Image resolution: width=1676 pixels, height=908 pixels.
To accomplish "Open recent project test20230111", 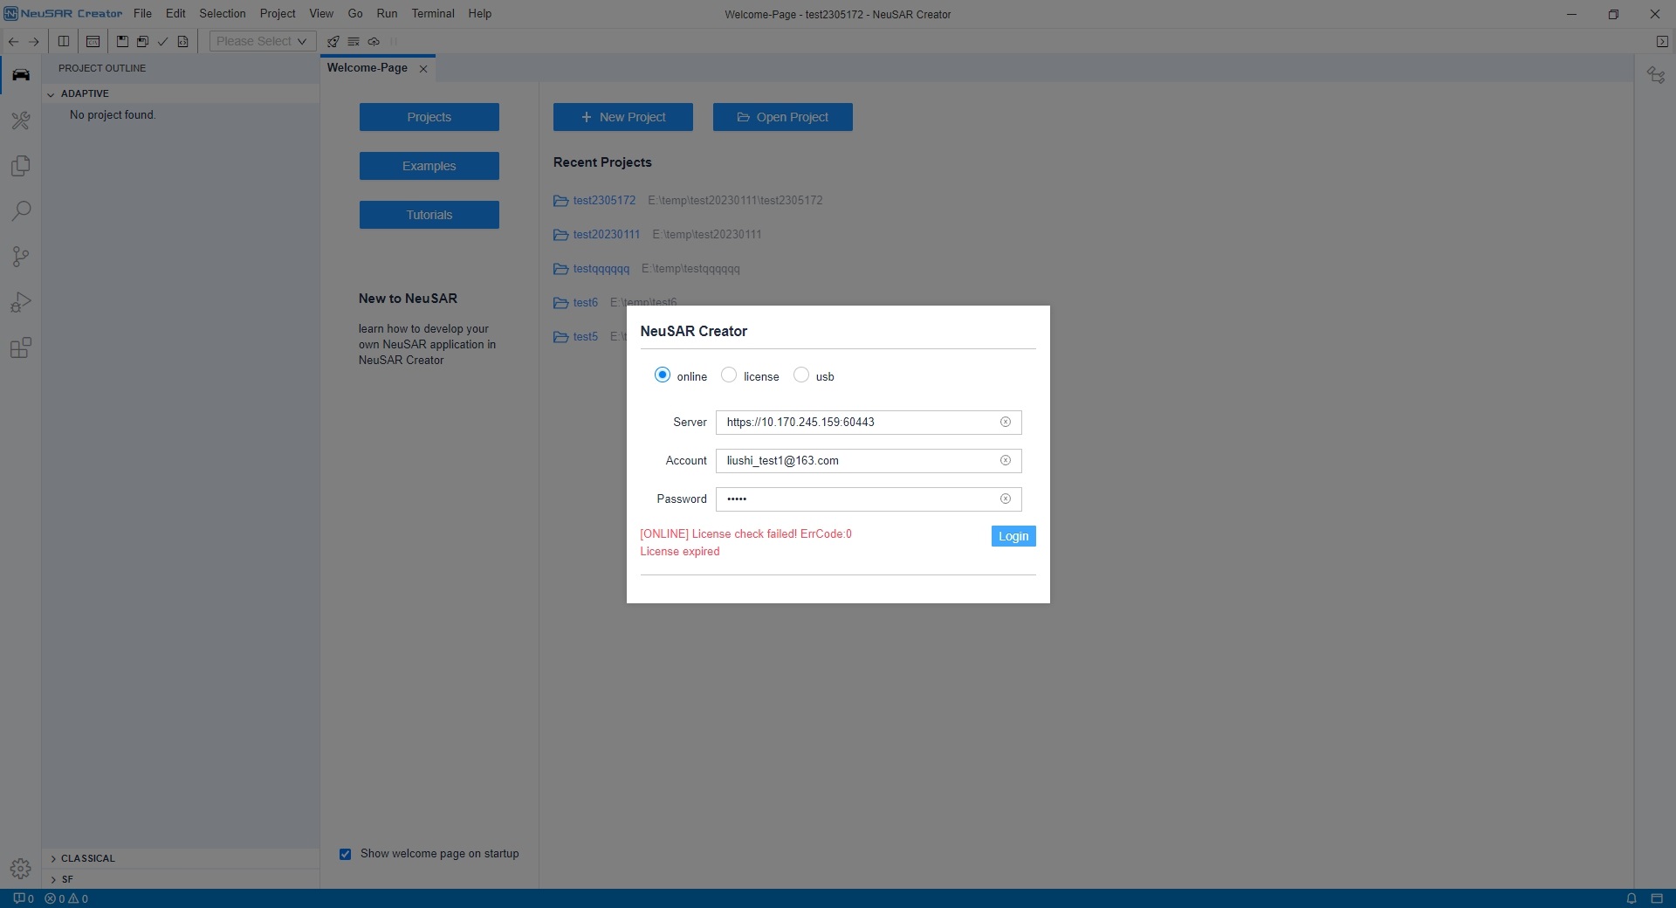I will 606,235.
